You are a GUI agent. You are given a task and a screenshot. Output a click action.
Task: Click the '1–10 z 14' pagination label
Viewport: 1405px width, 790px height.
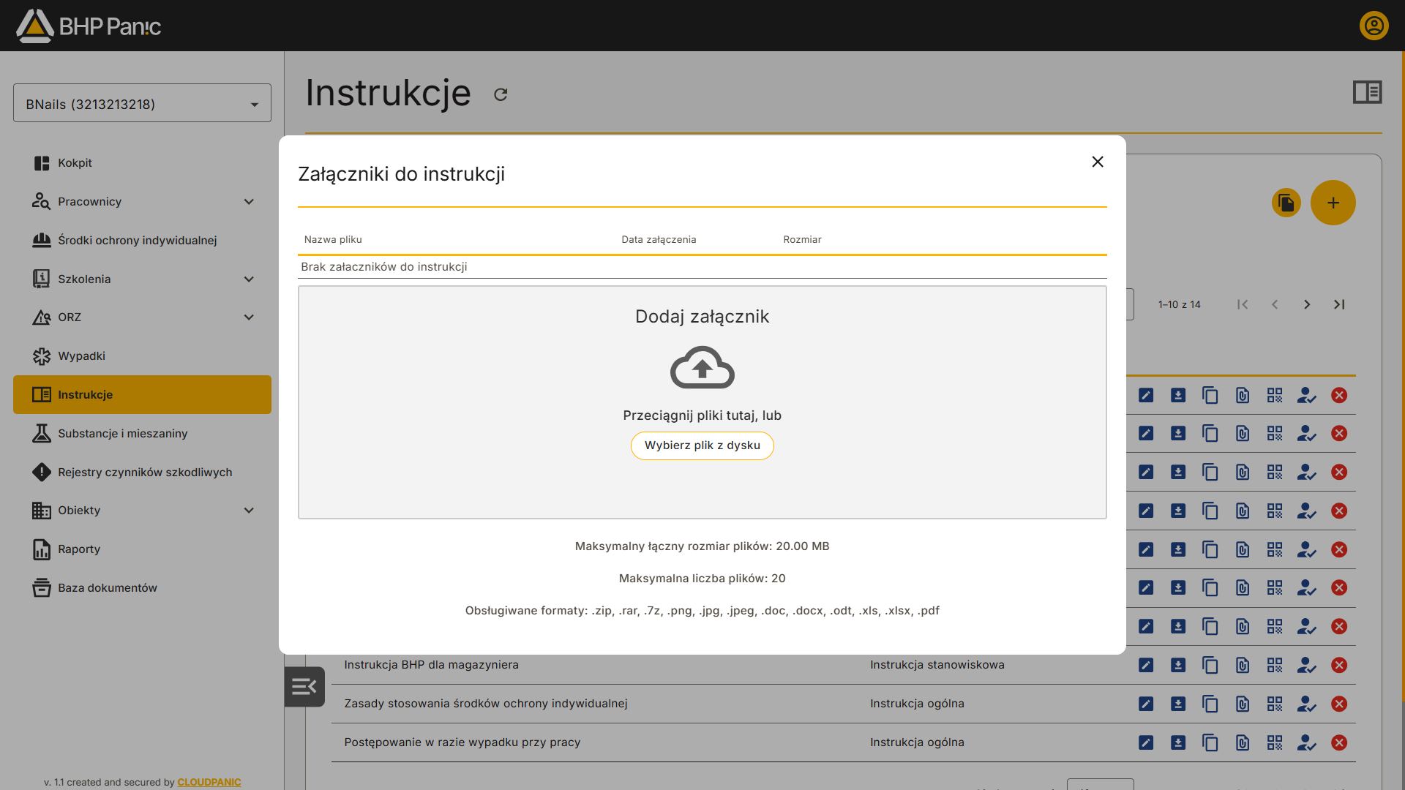pyautogui.click(x=1180, y=304)
